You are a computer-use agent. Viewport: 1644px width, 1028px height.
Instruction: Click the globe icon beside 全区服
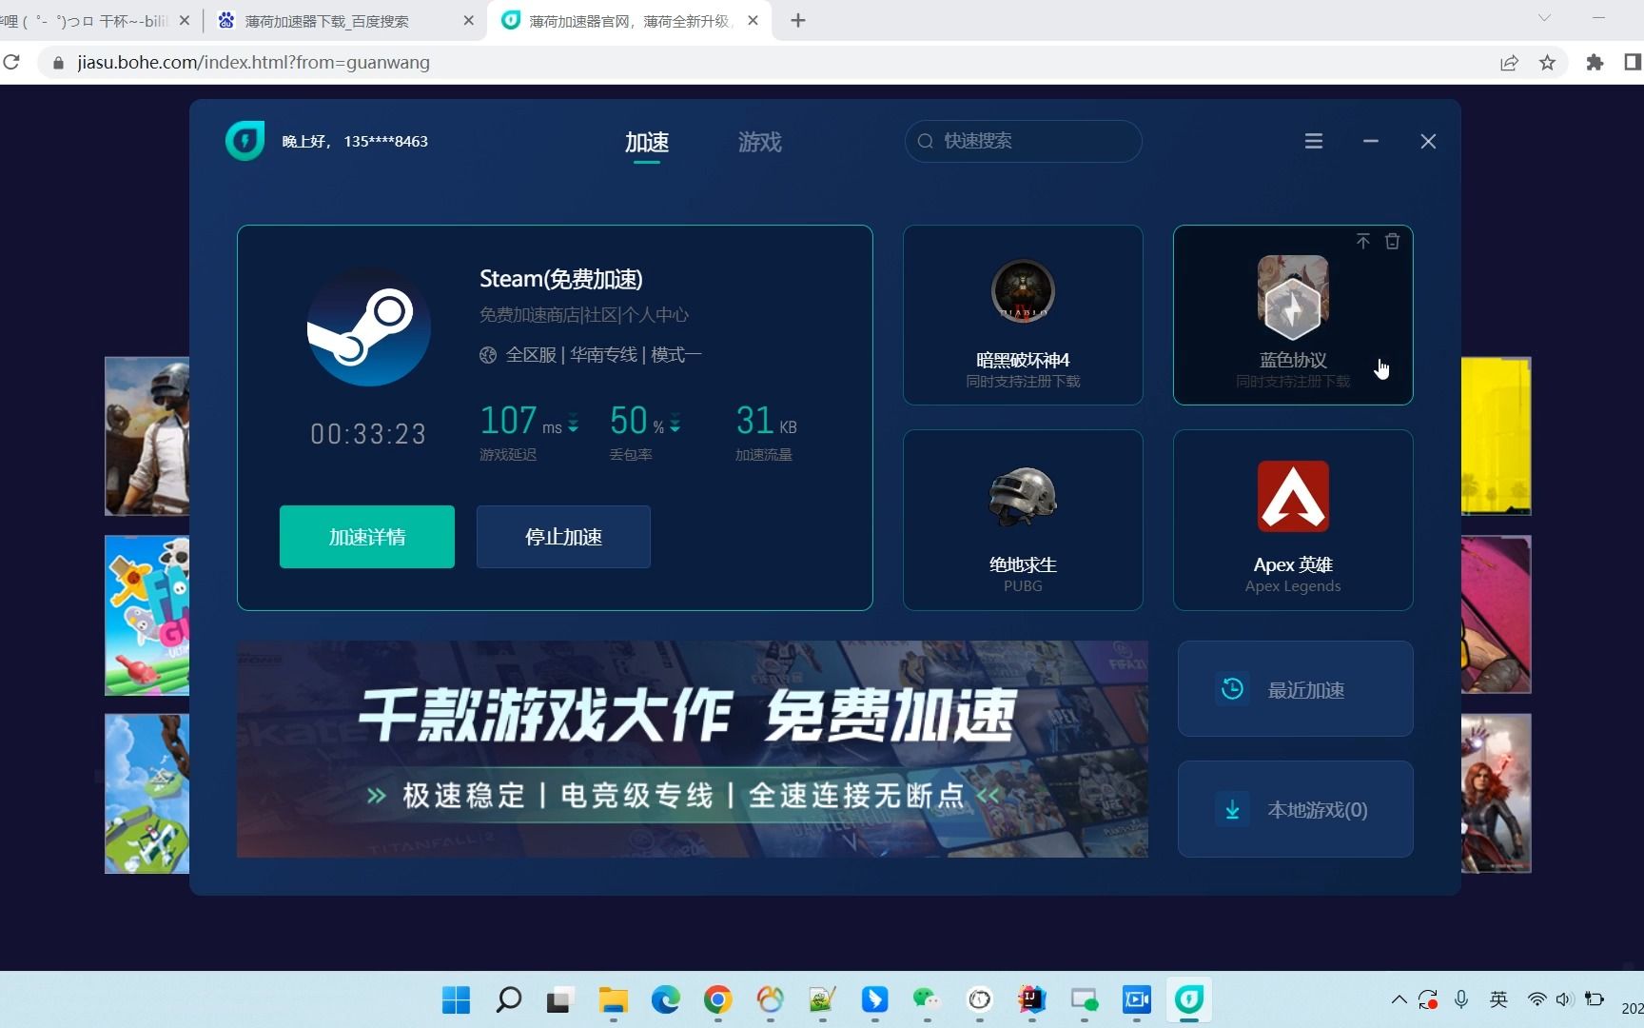click(x=488, y=355)
